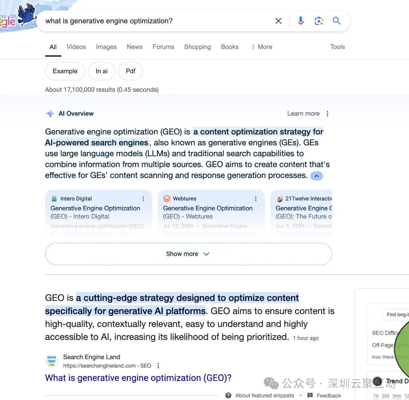Switch to the Videos tab
Image resolution: width=409 pixels, height=400 pixels.
[76, 47]
